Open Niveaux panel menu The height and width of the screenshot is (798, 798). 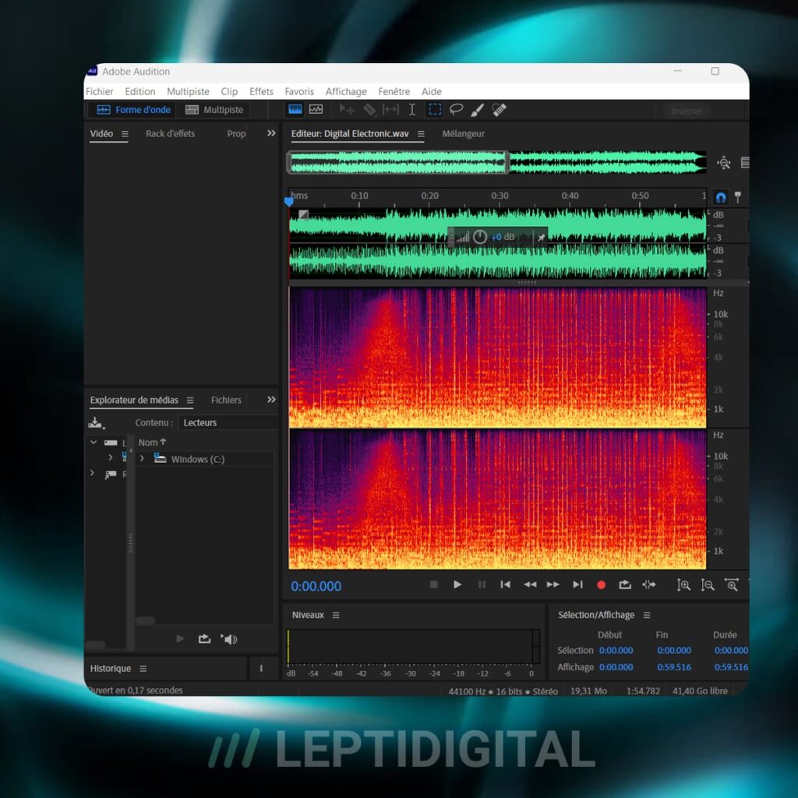(336, 616)
